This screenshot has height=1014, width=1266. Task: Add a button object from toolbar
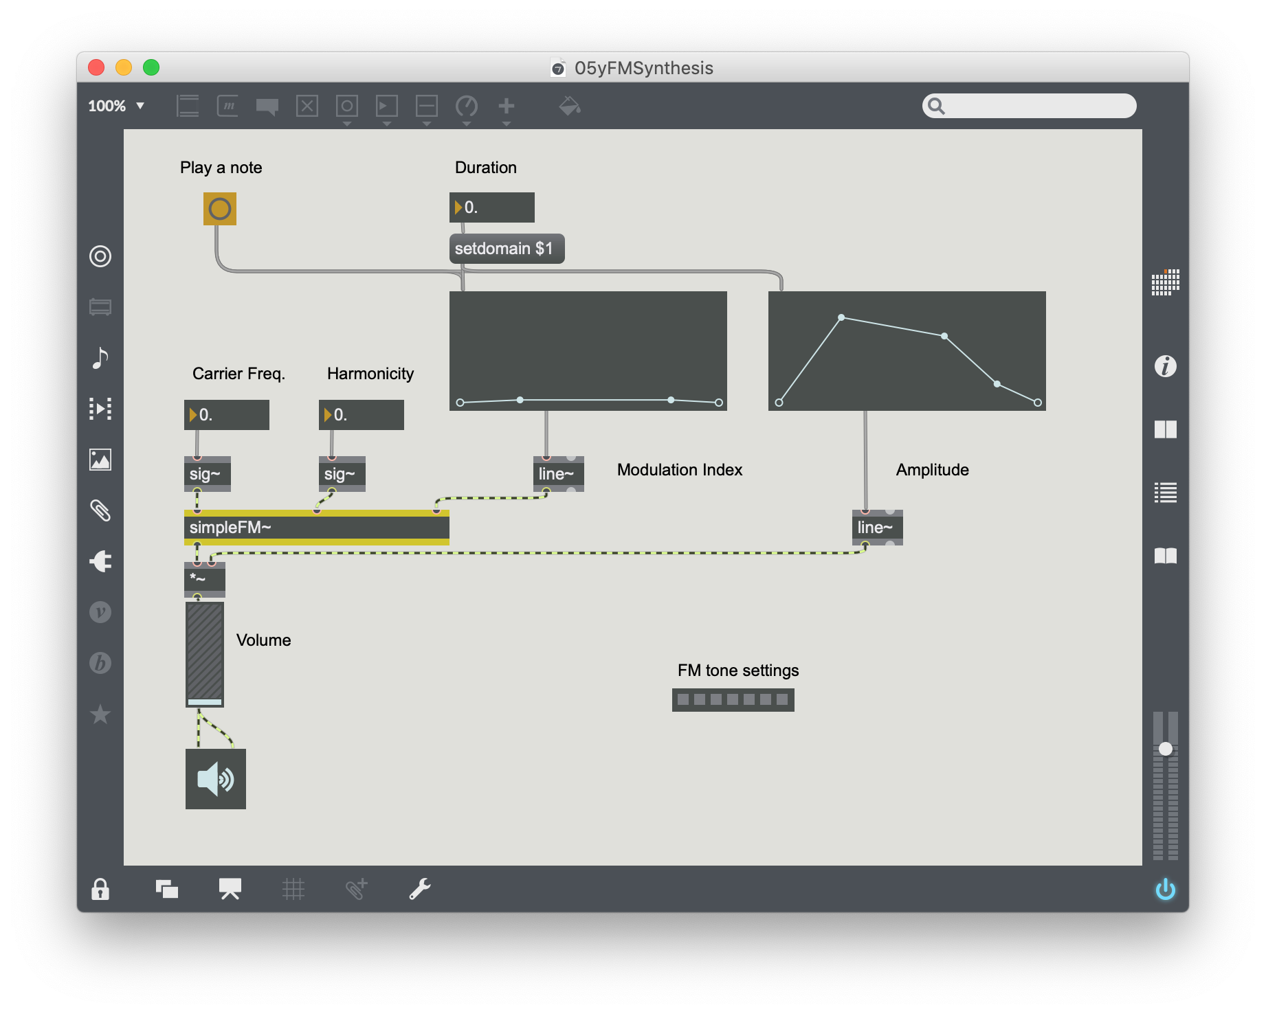(x=346, y=106)
